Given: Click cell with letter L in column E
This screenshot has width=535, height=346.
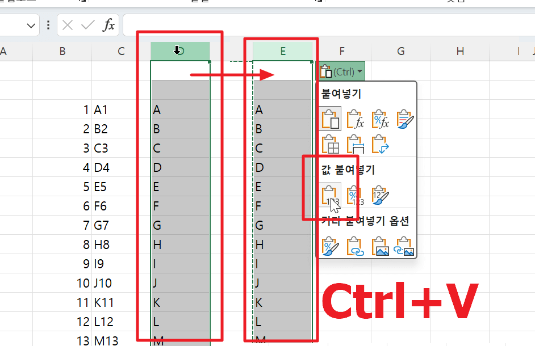Looking at the screenshot, I should [x=282, y=322].
